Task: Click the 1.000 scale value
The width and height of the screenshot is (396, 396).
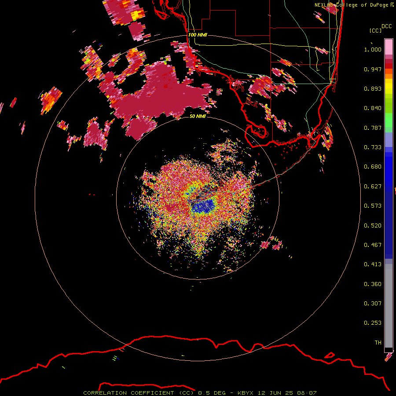Action: (x=373, y=49)
